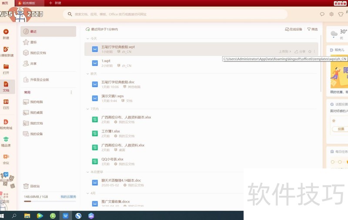
Task: Click the 我的云服务 link
Action: 68,197
